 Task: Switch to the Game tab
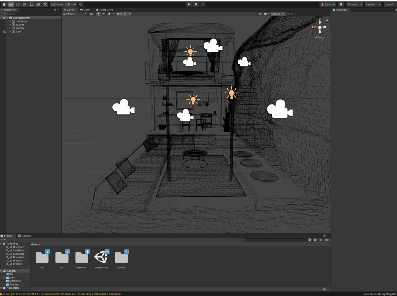pyautogui.click(x=86, y=10)
